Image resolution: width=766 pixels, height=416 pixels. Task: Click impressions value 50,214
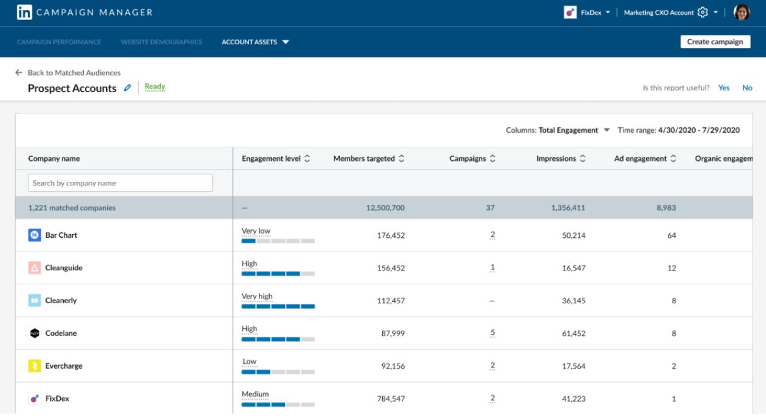[574, 235]
